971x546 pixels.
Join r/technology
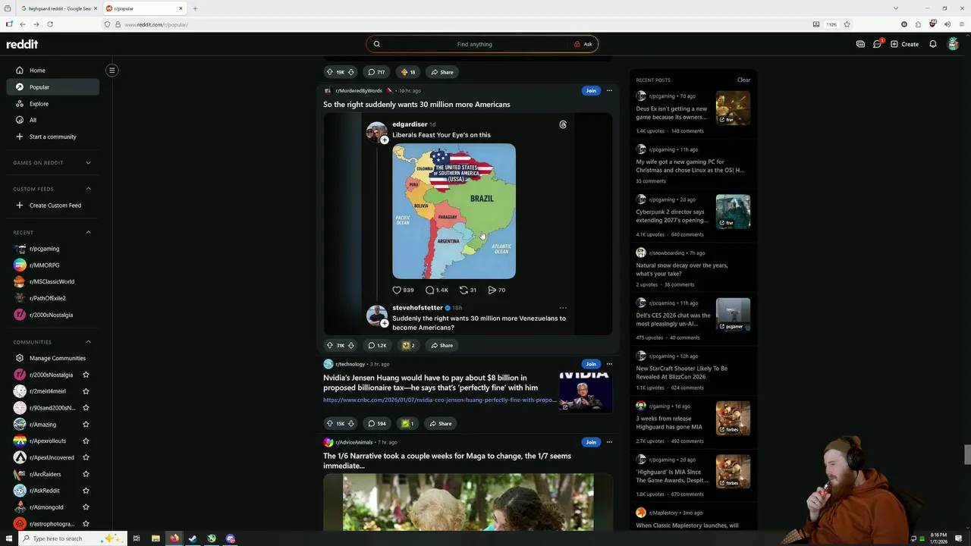(x=591, y=364)
